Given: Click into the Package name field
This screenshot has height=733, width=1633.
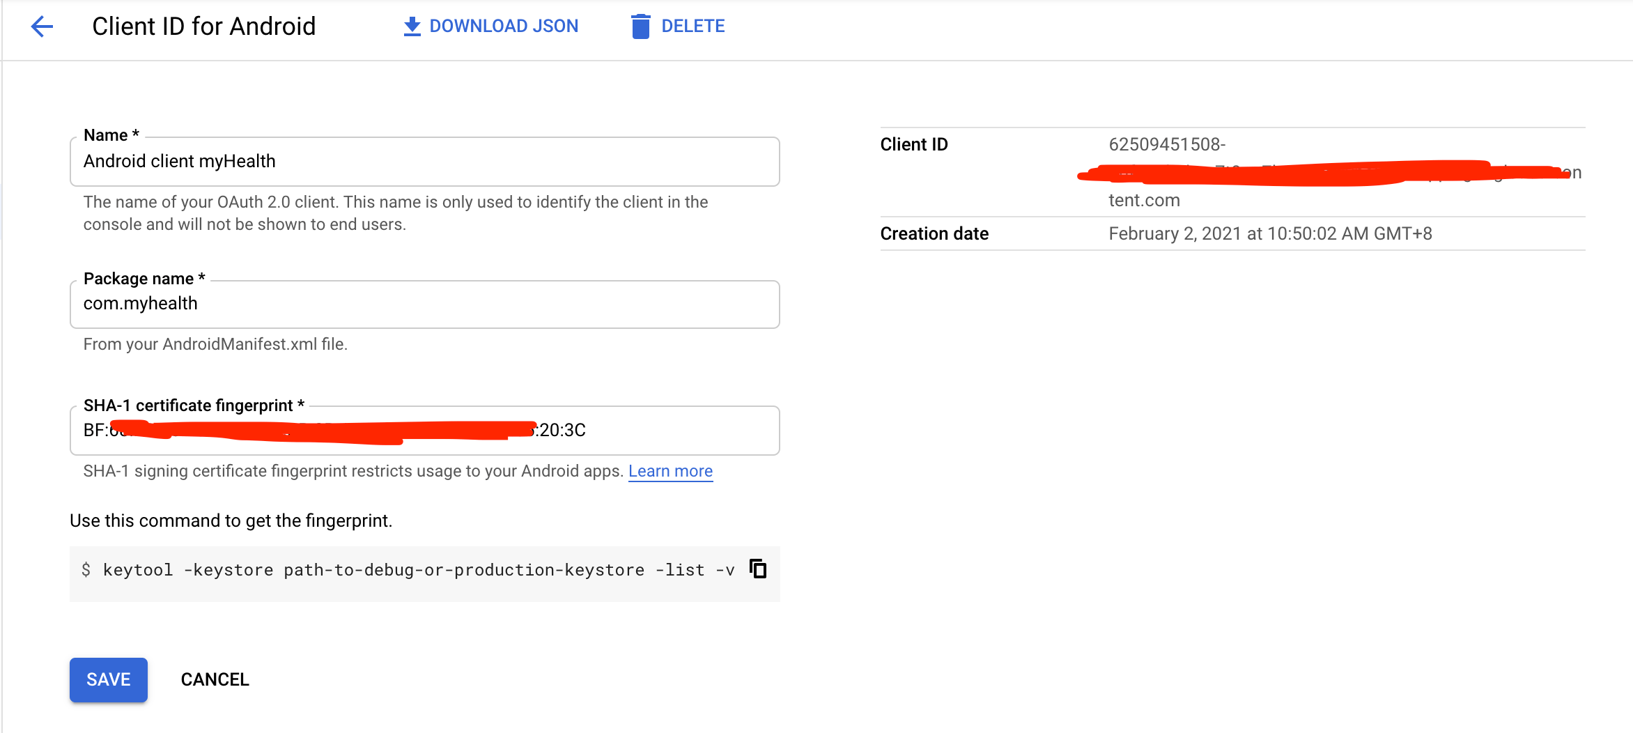Looking at the screenshot, I should coord(424,304).
